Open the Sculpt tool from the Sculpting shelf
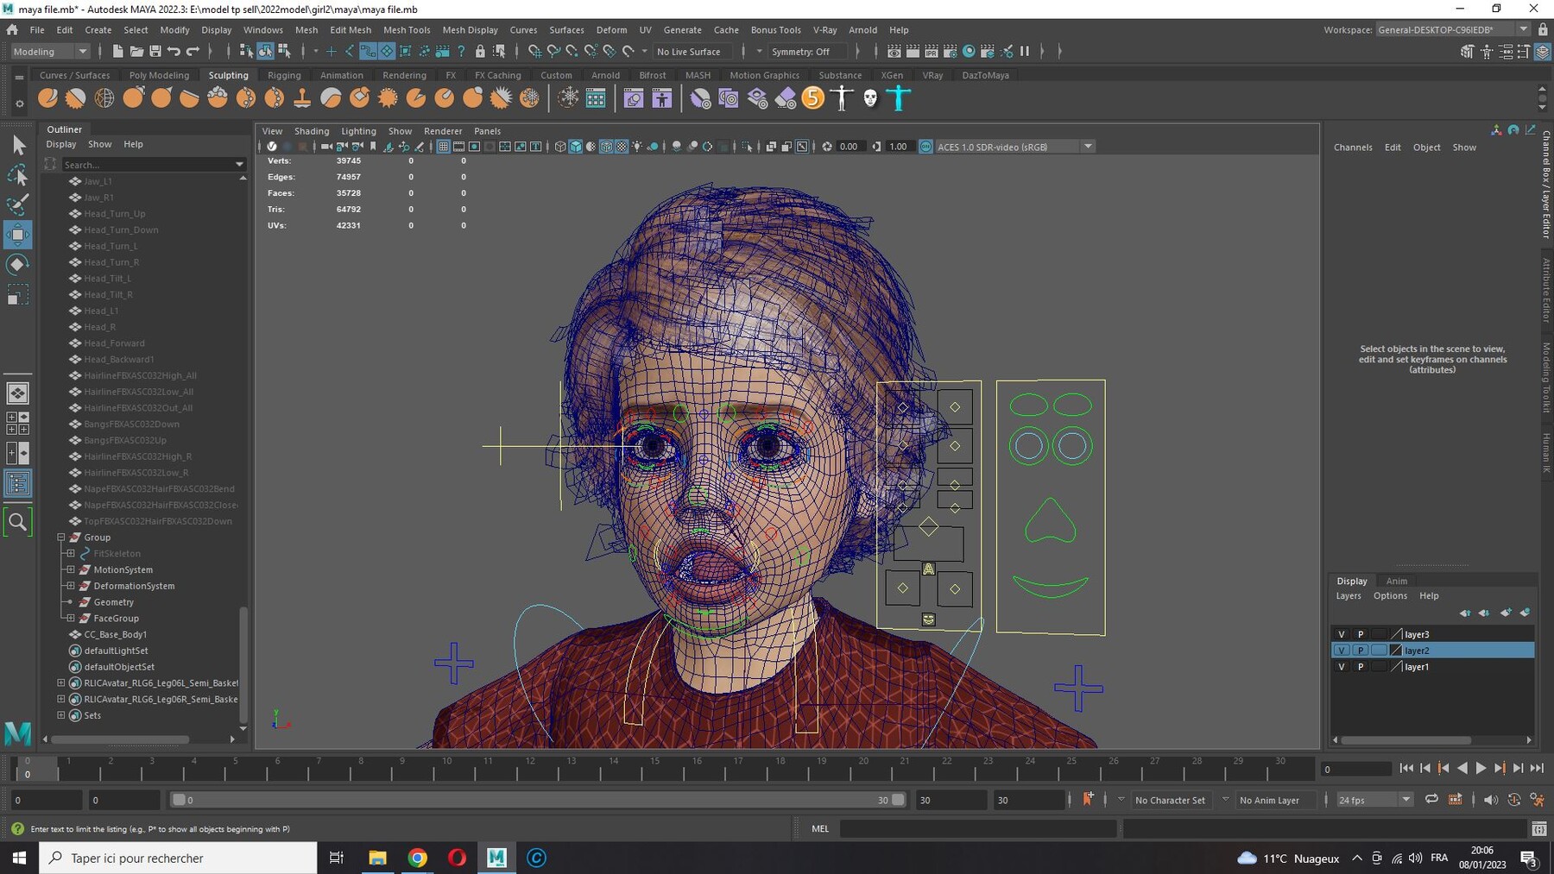 click(x=47, y=97)
